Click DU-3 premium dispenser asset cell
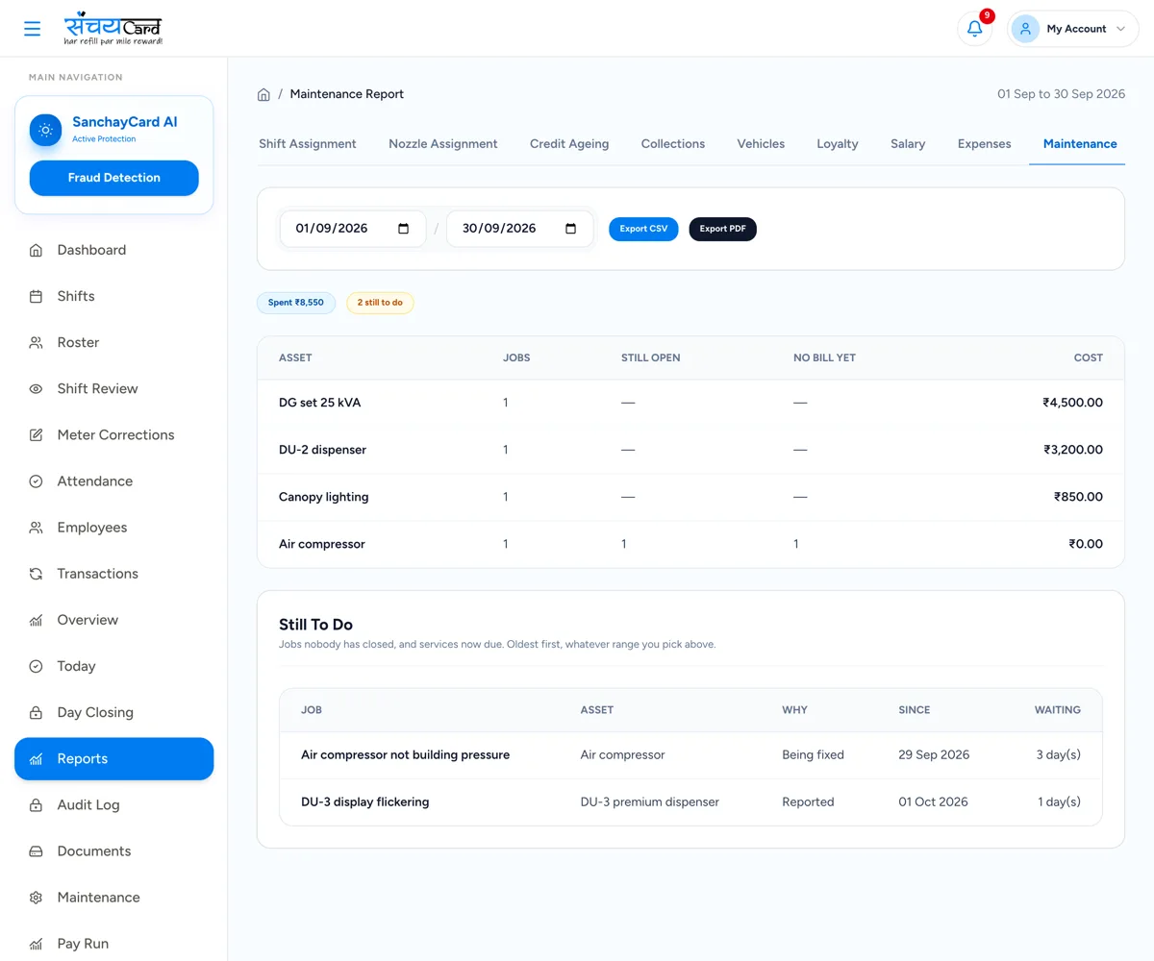 [650, 802]
